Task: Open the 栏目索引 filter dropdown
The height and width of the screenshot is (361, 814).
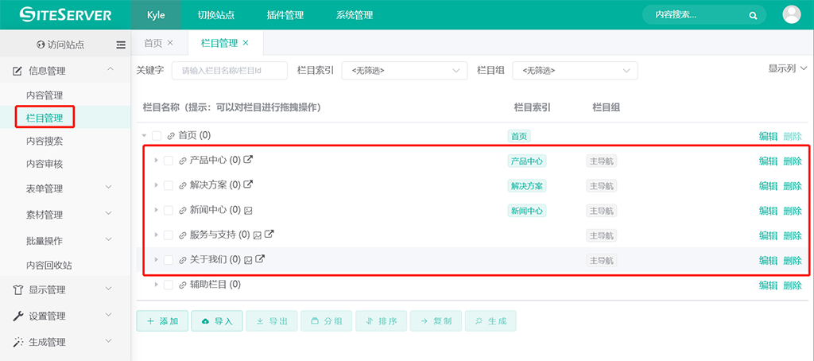Action: pos(404,71)
